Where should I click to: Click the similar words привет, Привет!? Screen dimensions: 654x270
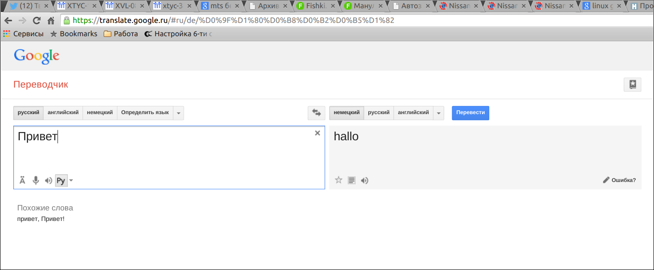point(41,219)
